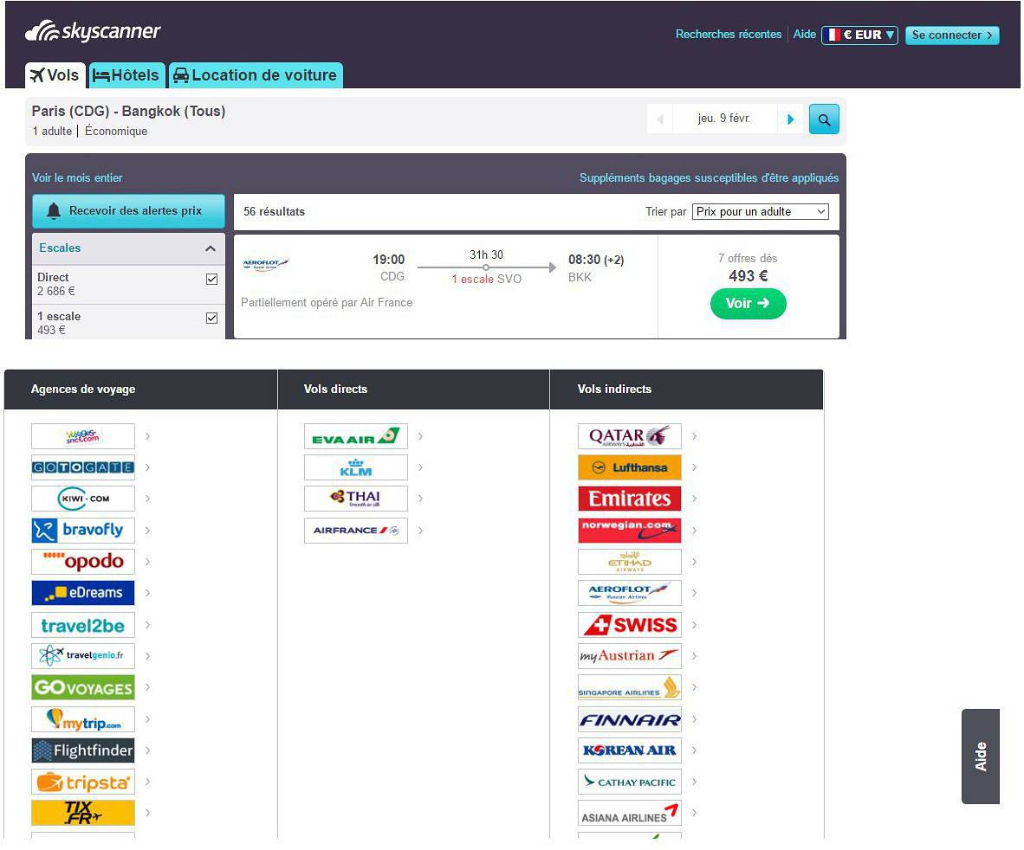Image resolution: width=1024 pixels, height=850 pixels.
Task: Click the Qatar Airways logo
Action: point(629,436)
